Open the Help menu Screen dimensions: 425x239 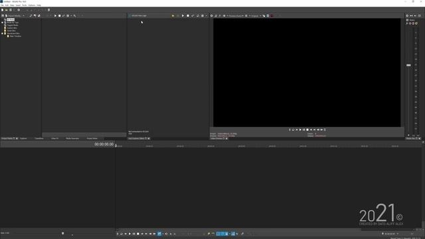pyautogui.click(x=39, y=5)
